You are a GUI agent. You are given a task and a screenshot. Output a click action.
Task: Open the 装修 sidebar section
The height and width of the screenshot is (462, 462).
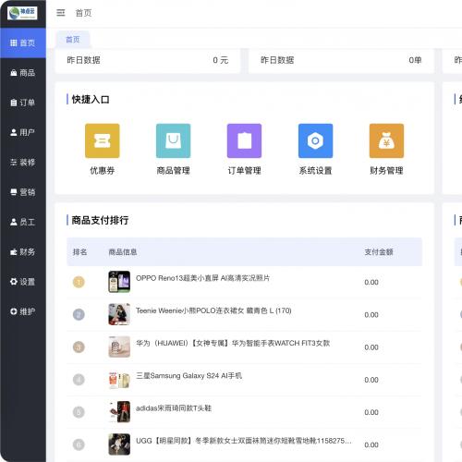tap(23, 163)
